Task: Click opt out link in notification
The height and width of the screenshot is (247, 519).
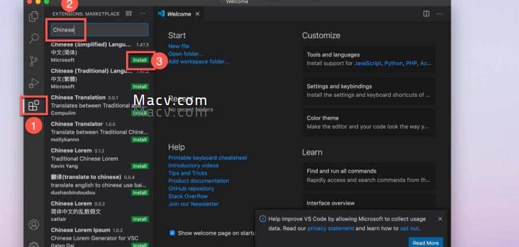Action: tap(409, 228)
